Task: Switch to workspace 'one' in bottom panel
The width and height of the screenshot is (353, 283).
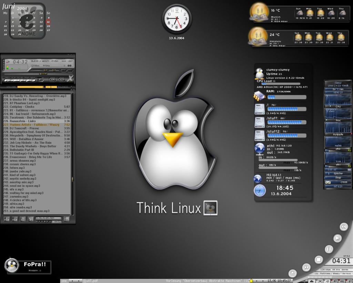Action: pyautogui.click(x=64, y=281)
